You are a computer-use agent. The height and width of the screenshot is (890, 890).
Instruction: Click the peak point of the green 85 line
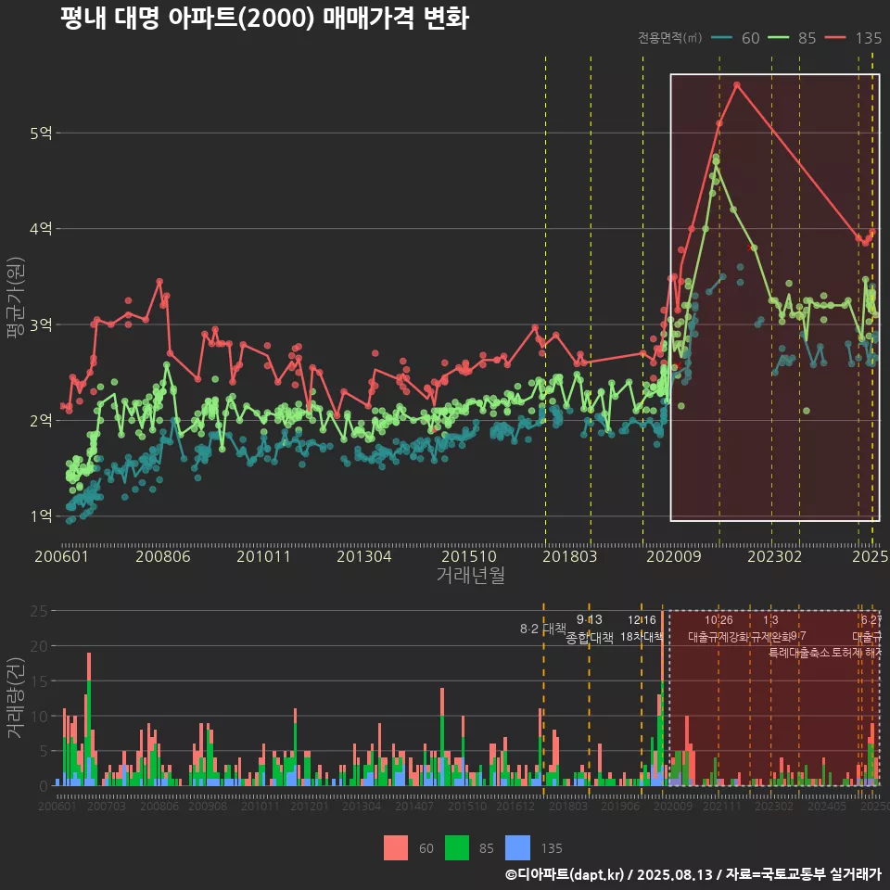point(717,158)
